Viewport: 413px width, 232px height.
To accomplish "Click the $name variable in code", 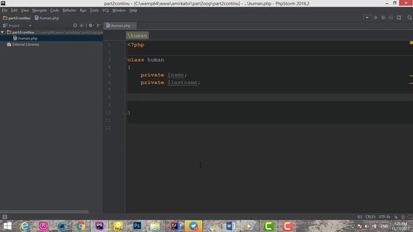I will [x=176, y=75].
